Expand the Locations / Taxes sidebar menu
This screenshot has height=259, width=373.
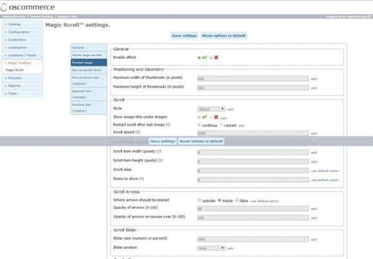[22, 55]
